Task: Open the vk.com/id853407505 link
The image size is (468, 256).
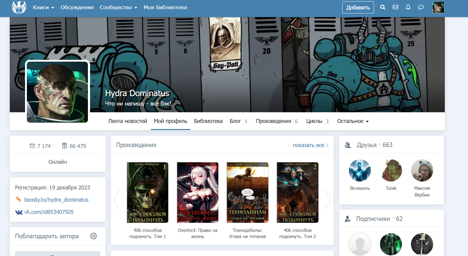Action: [49, 212]
